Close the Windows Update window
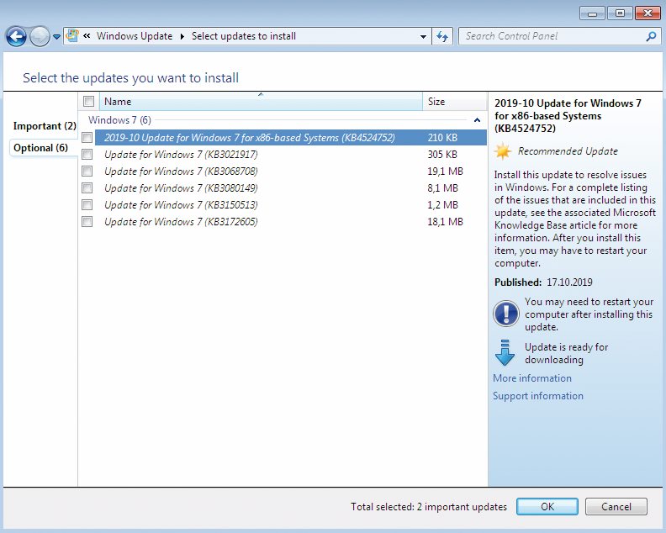Viewport: 666px width, 533px height. 647,13
